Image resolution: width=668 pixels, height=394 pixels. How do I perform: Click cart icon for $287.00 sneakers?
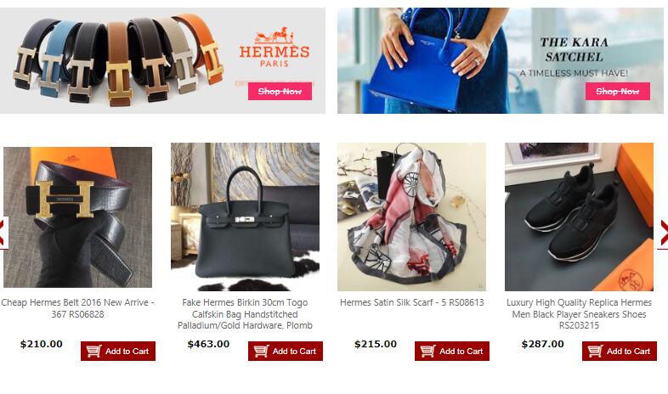[x=595, y=351]
